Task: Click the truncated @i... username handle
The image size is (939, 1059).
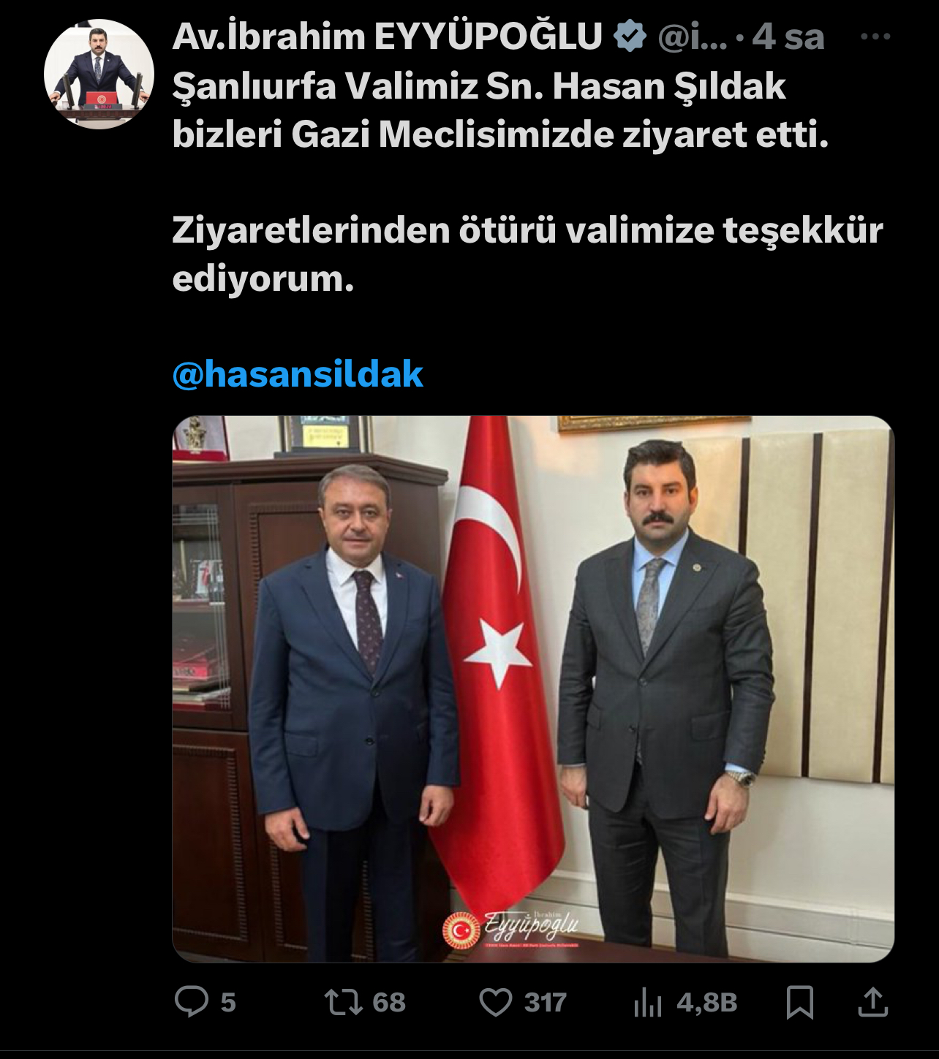Action: pyautogui.click(x=693, y=37)
